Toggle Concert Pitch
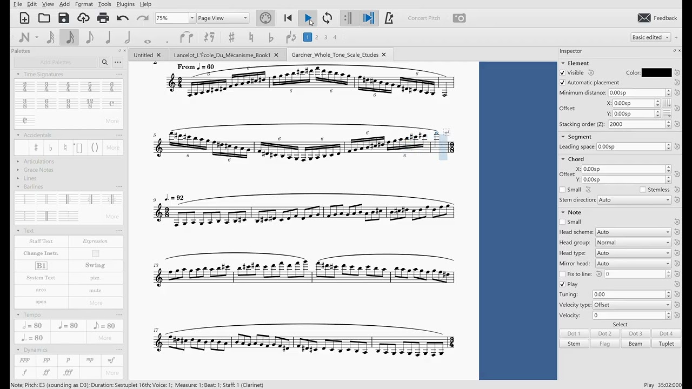Viewport: 692px width, 389px height. [424, 18]
